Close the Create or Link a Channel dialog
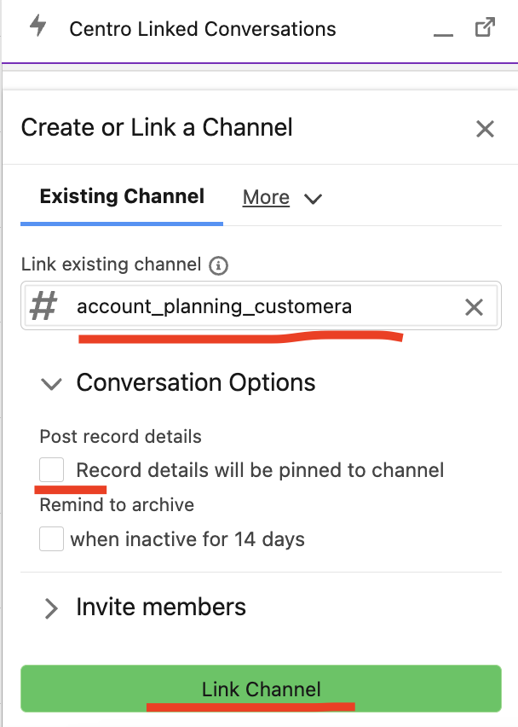 coord(485,129)
